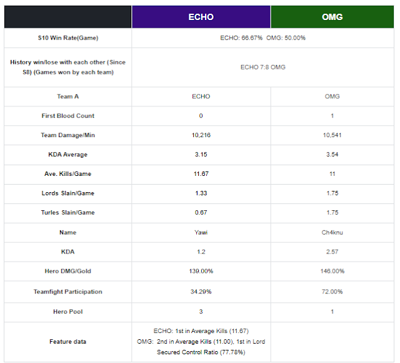Select the First Blood Count label
Image resolution: width=400 pixels, height=363 pixels.
point(68,116)
